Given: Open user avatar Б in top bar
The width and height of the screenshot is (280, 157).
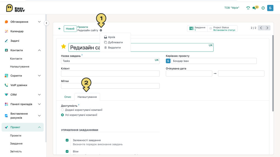Looking at the screenshot, I should pos(270,8).
